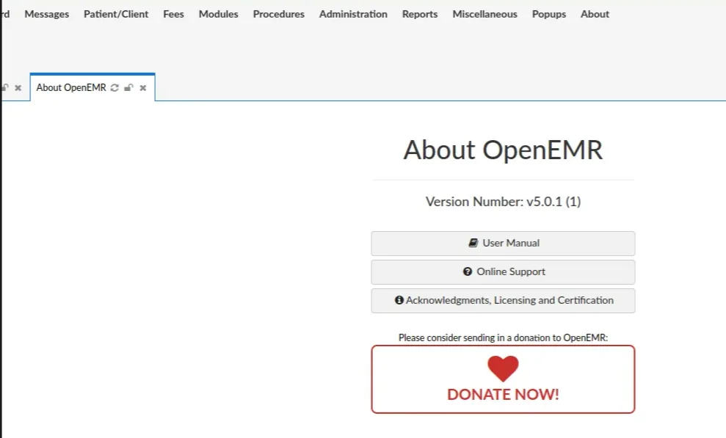This screenshot has width=726, height=438.
Task: Click the DONATE NOW! text
Action: point(503,395)
